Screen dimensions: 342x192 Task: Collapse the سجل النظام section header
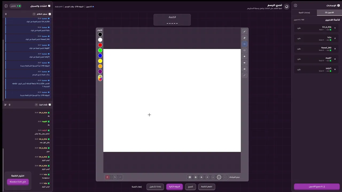click(28, 14)
